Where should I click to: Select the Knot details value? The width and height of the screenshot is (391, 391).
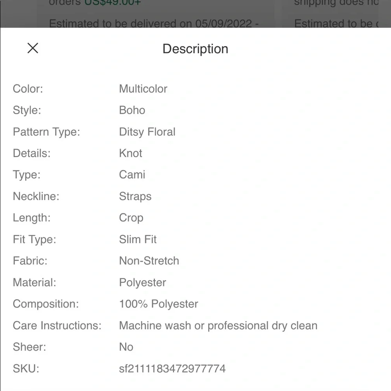coord(131,153)
